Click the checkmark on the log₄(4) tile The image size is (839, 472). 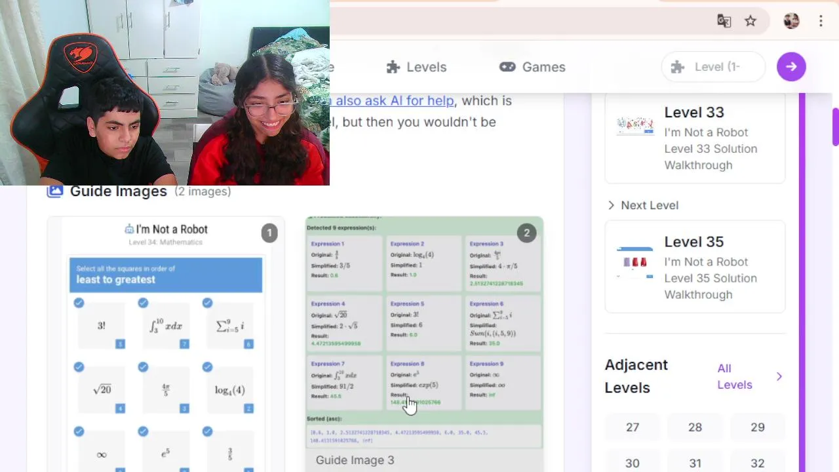click(207, 367)
